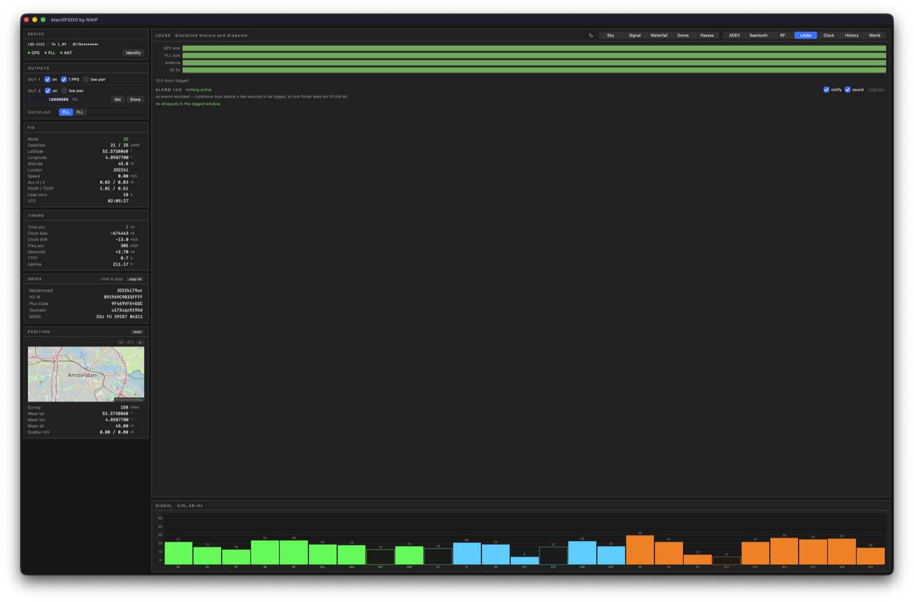
Task: Zoom in the position map
Action: click(140, 343)
